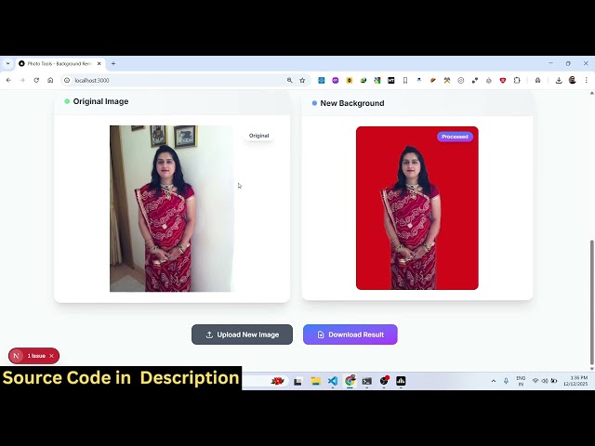
Task: Click the page vertical scrollbar thumb
Action: tap(591, 302)
